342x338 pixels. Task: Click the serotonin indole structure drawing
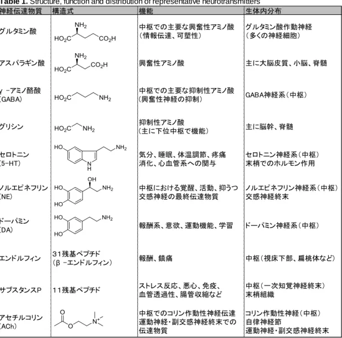[91, 157]
